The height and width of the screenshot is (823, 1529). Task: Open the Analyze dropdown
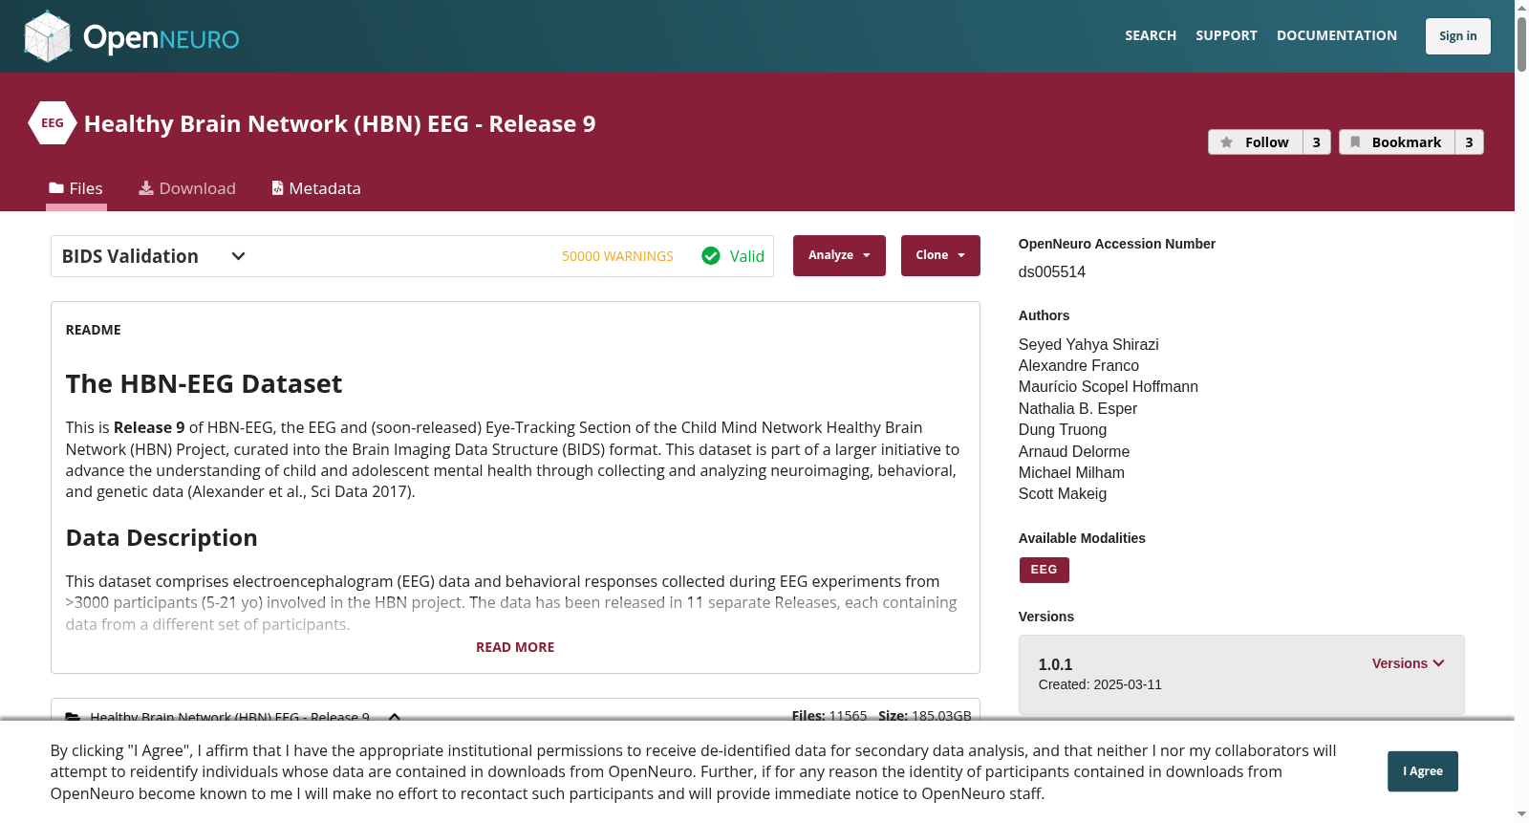click(x=839, y=255)
